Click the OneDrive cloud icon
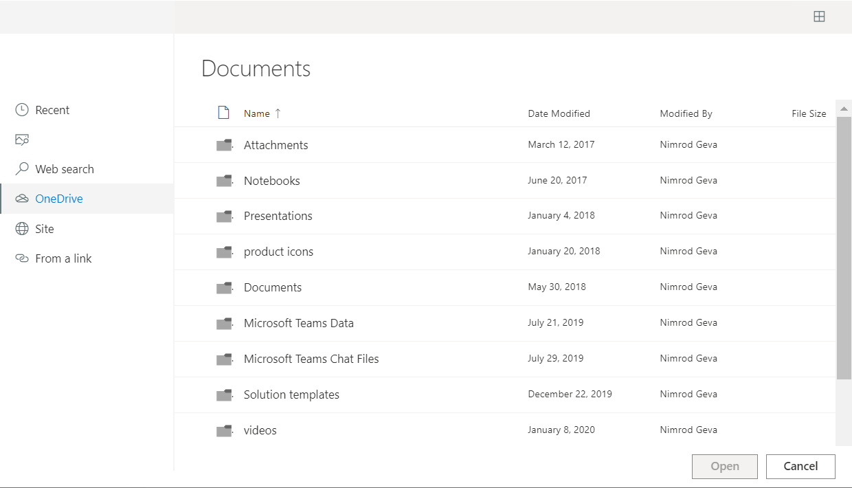This screenshot has width=852, height=488. coord(21,198)
